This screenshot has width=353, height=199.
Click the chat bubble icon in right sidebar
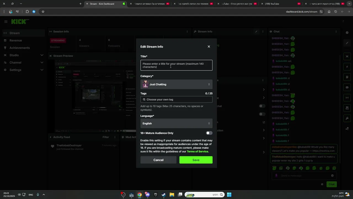[x=347, y=87]
